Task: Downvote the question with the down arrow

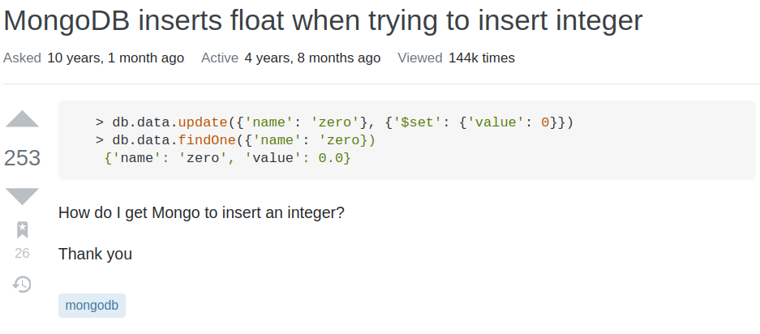Action: coord(22,196)
